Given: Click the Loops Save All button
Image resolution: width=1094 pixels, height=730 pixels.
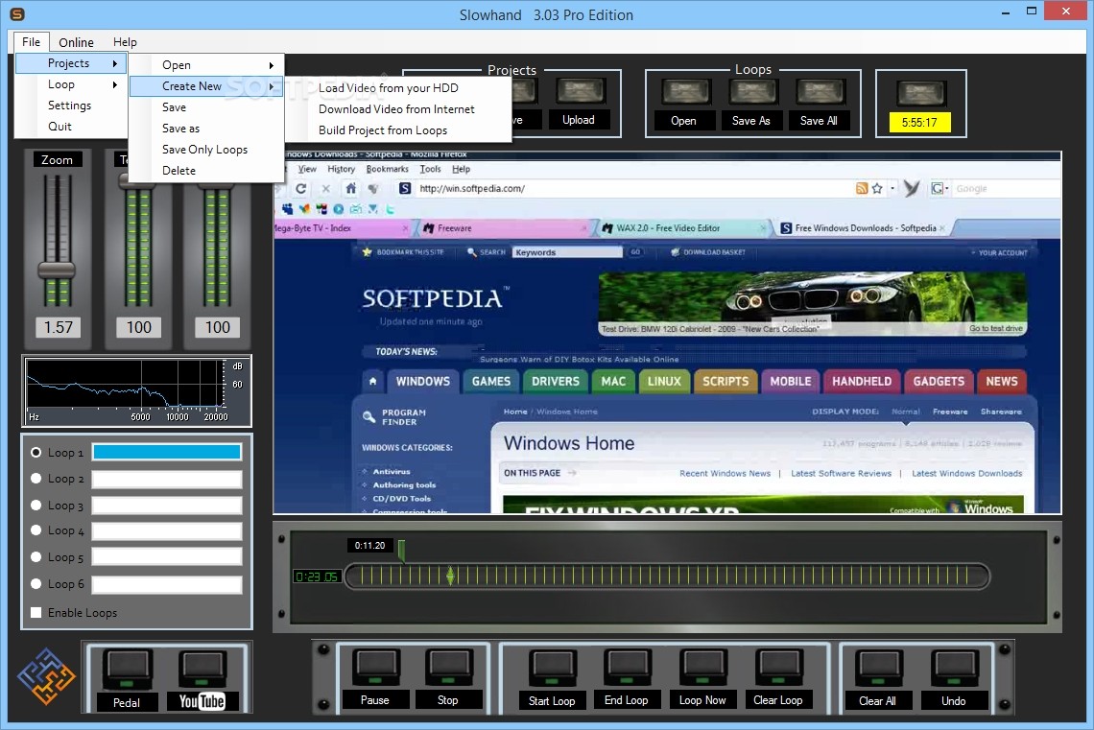Looking at the screenshot, I should 820,93.
